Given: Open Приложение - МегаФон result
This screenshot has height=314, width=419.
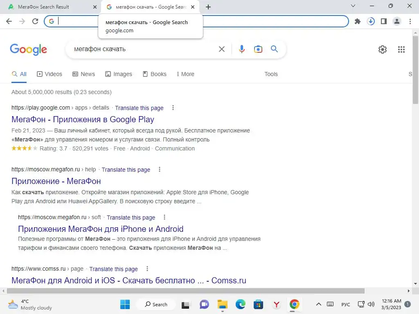Looking at the screenshot, I should click(x=56, y=181).
